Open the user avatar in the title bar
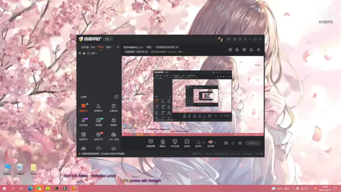 (220, 39)
